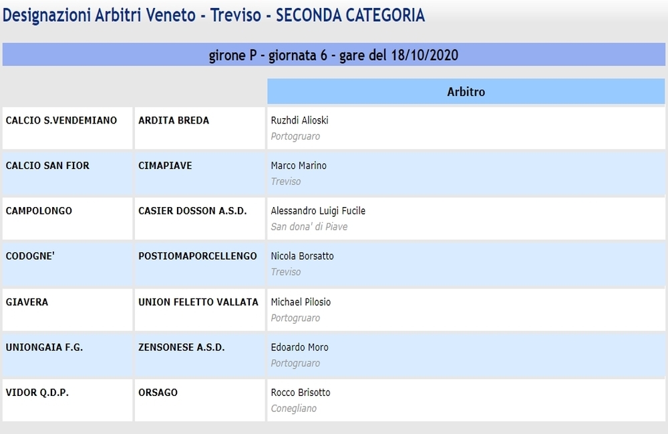Select team CALCIO SAN FIOR
Image resolution: width=668 pixels, height=434 pixels.
coord(47,166)
